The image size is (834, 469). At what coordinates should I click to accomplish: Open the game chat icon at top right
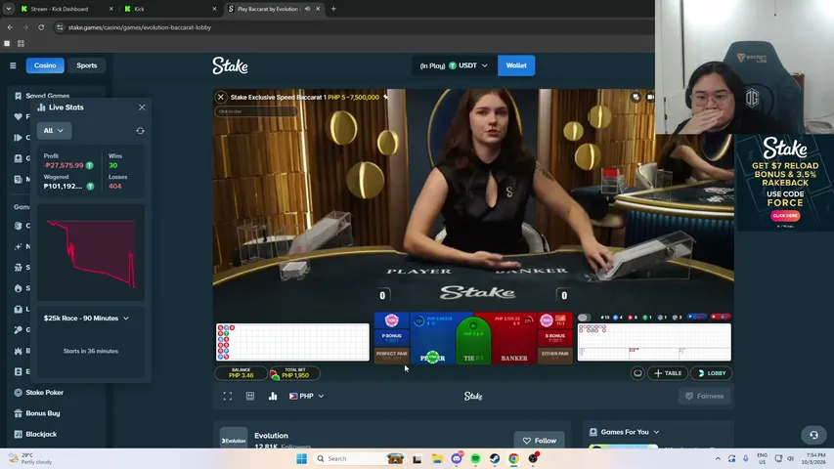(x=636, y=98)
